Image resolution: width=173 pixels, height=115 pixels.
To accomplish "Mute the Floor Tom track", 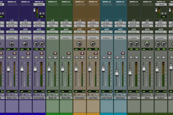I will coord(28,57).
